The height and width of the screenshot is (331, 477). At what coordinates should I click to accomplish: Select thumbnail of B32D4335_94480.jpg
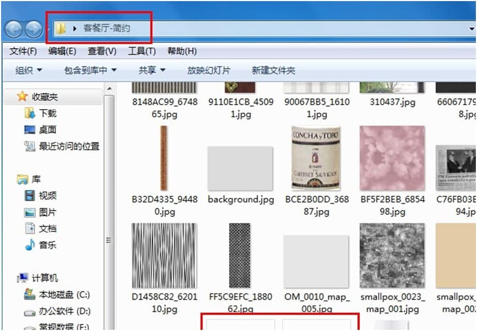point(164,158)
